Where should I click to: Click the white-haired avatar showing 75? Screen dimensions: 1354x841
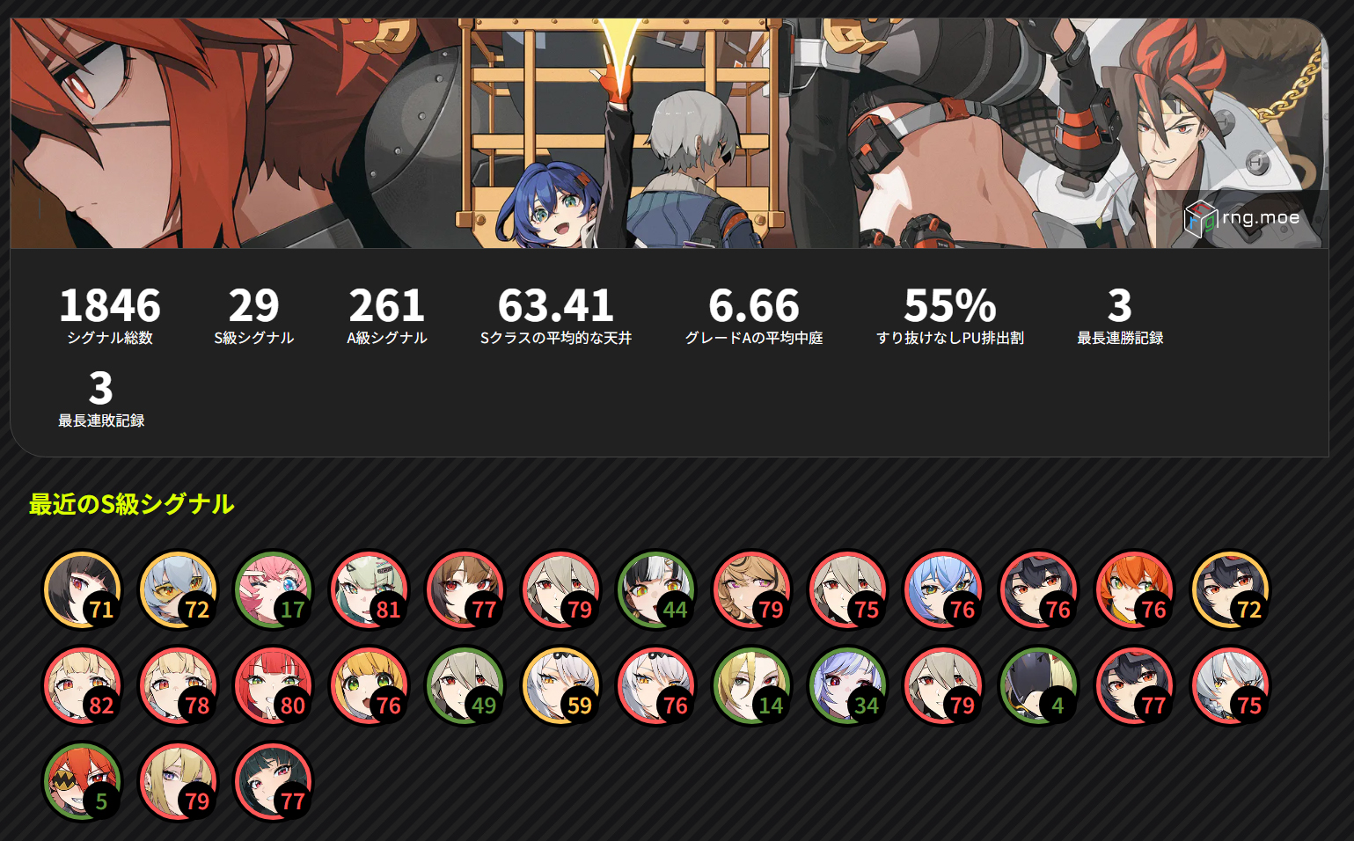pyautogui.click(x=1230, y=686)
